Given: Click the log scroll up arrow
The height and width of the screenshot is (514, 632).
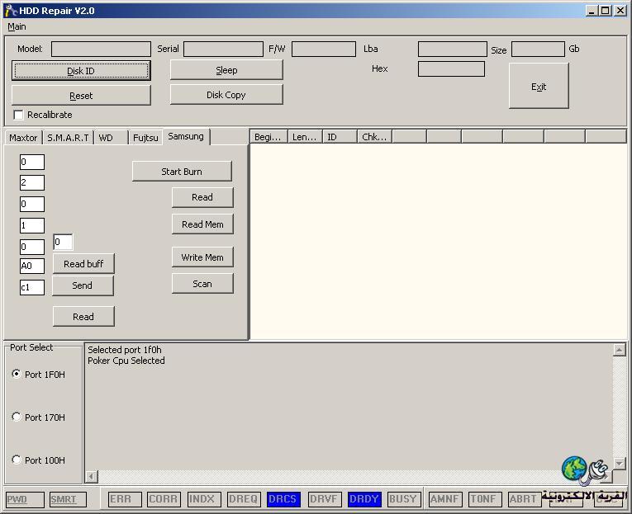Looking at the screenshot, I should pyautogui.click(x=619, y=350).
